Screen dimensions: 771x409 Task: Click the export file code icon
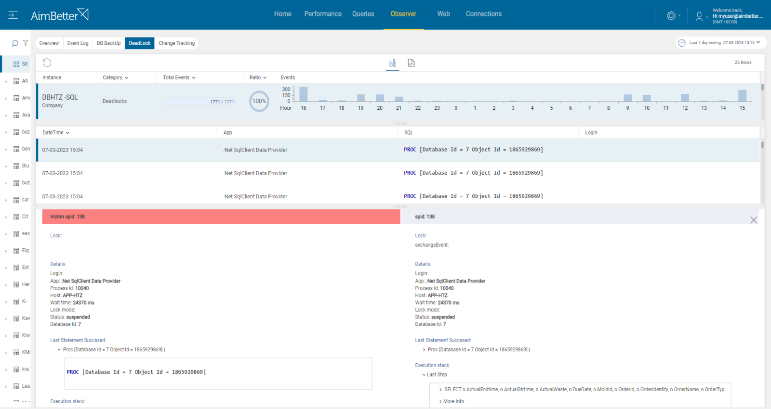pos(411,63)
